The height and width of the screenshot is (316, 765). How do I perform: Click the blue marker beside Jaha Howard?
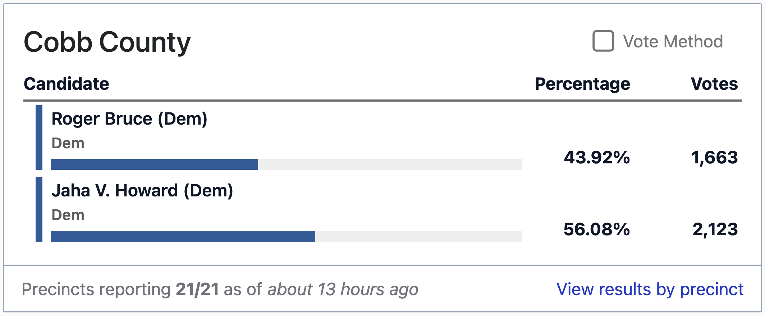click(x=39, y=209)
